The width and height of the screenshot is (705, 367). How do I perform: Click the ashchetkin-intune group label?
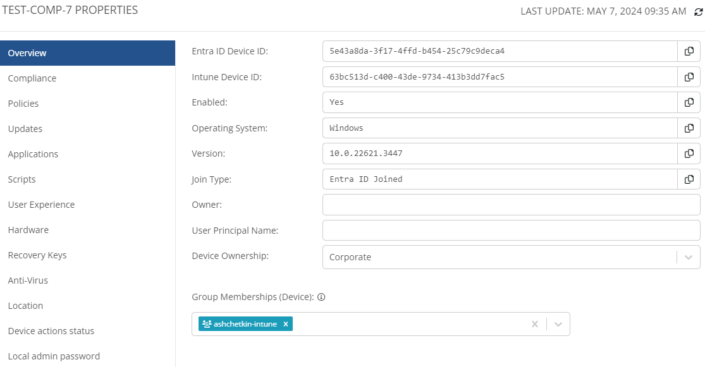point(245,324)
